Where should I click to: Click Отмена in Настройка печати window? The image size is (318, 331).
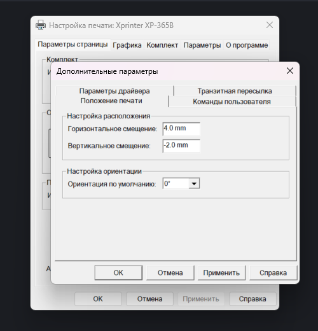pyautogui.click(x=149, y=299)
